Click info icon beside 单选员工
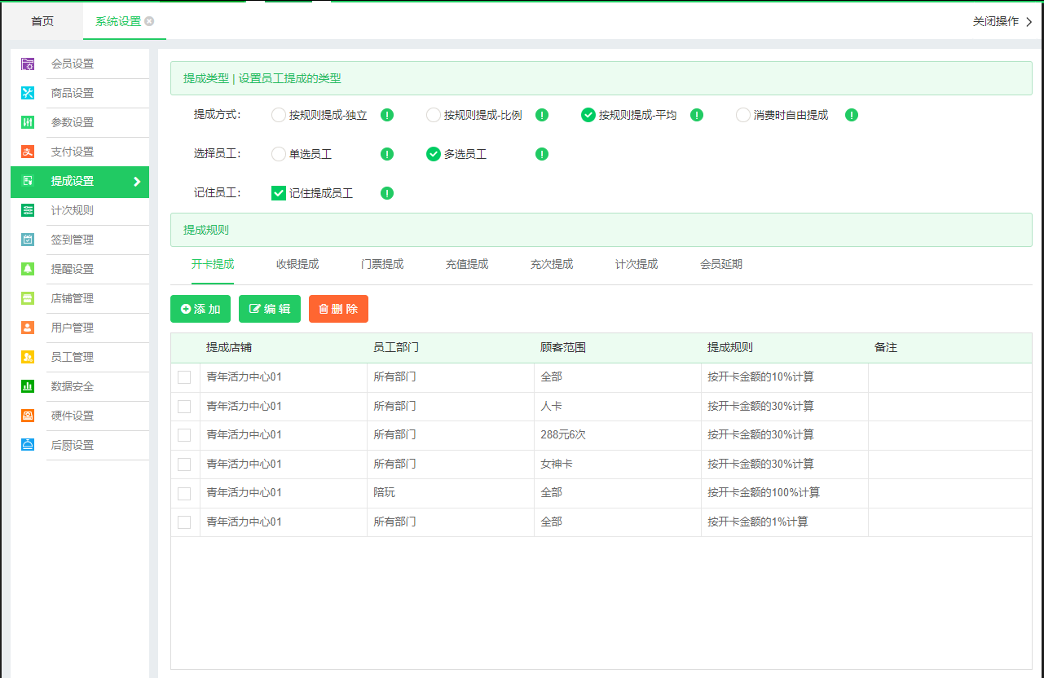Viewport: 1044px width, 678px height. [x=387, y=154]
